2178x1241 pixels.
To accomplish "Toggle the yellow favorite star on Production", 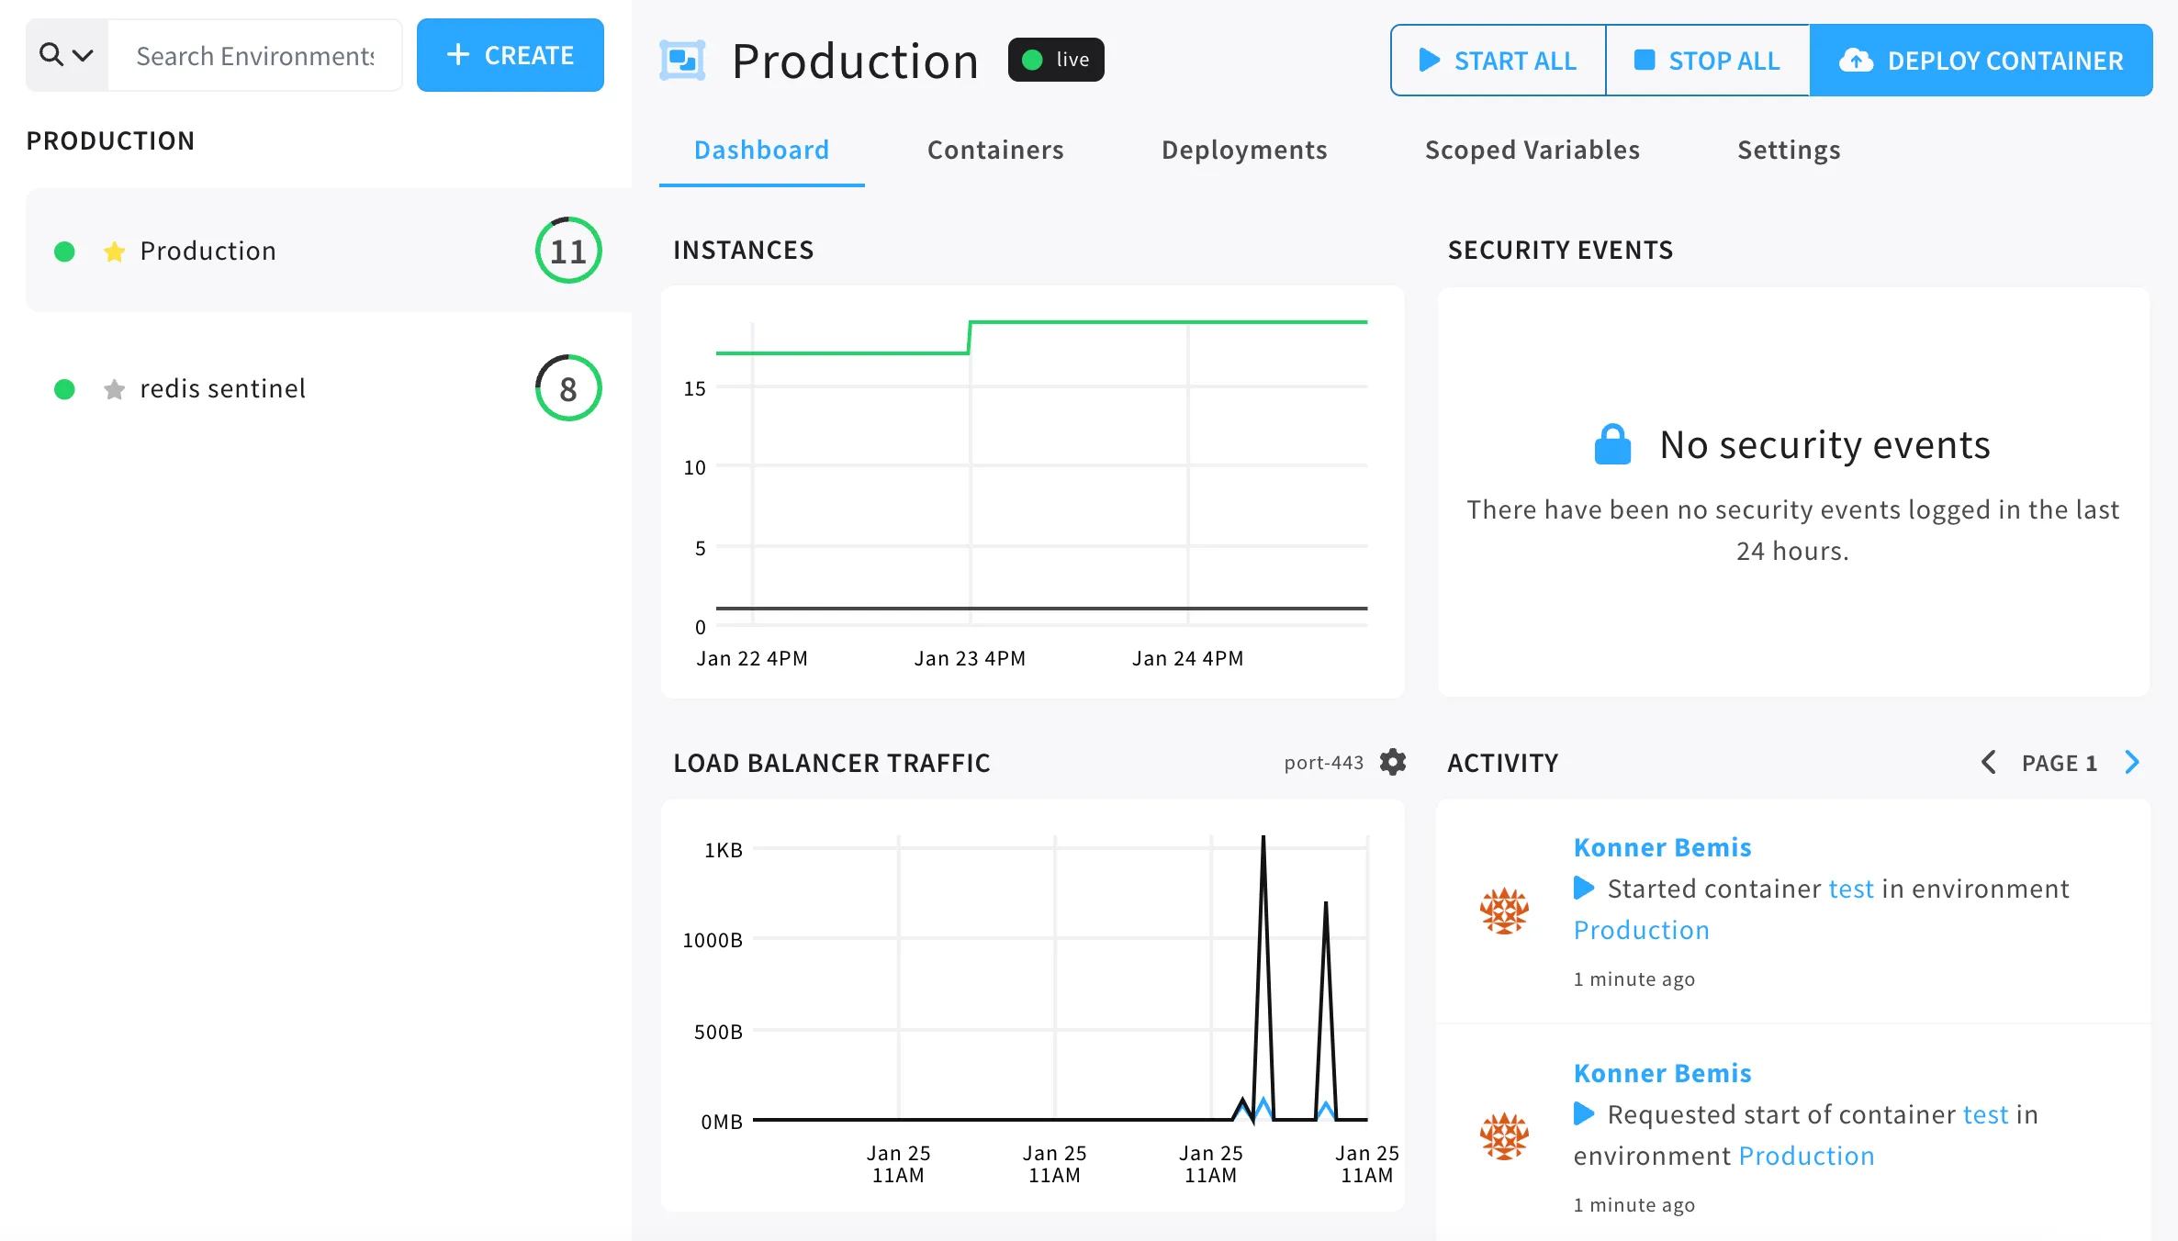I will click(x=114, y=252).
